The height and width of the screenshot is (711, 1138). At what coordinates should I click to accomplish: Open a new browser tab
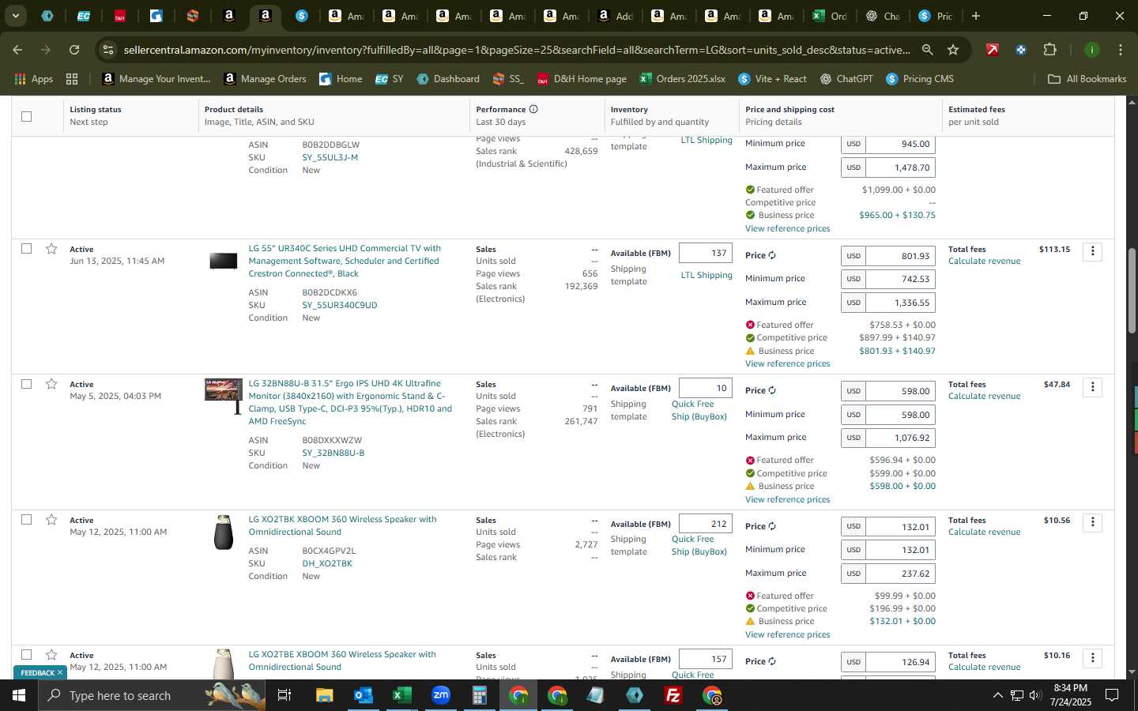pos(976,16)
